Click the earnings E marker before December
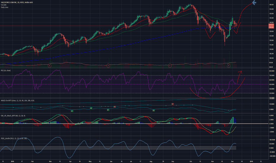Image resolution: width=276 pixels, height=163 pixels. tap(229, 66)
